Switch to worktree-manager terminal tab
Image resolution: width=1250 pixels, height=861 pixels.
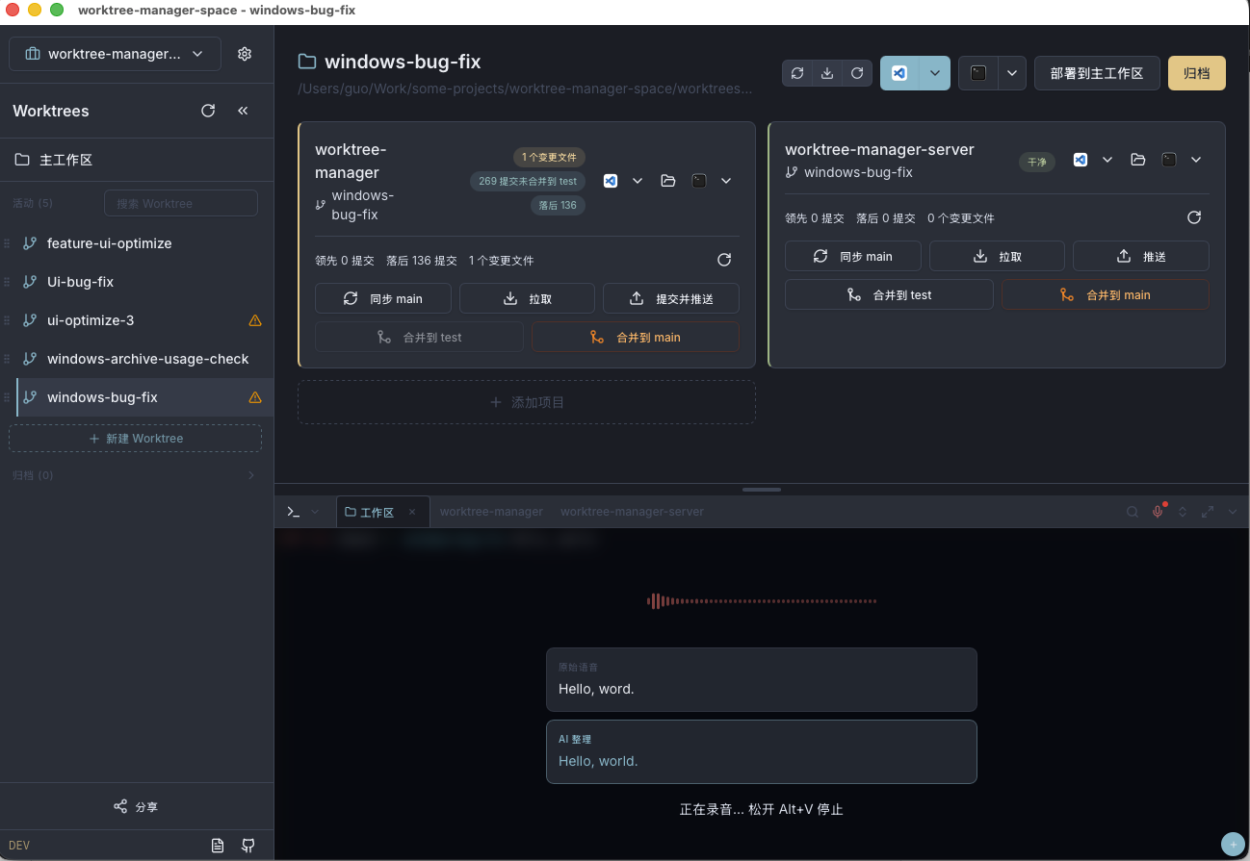click(491, 512)
